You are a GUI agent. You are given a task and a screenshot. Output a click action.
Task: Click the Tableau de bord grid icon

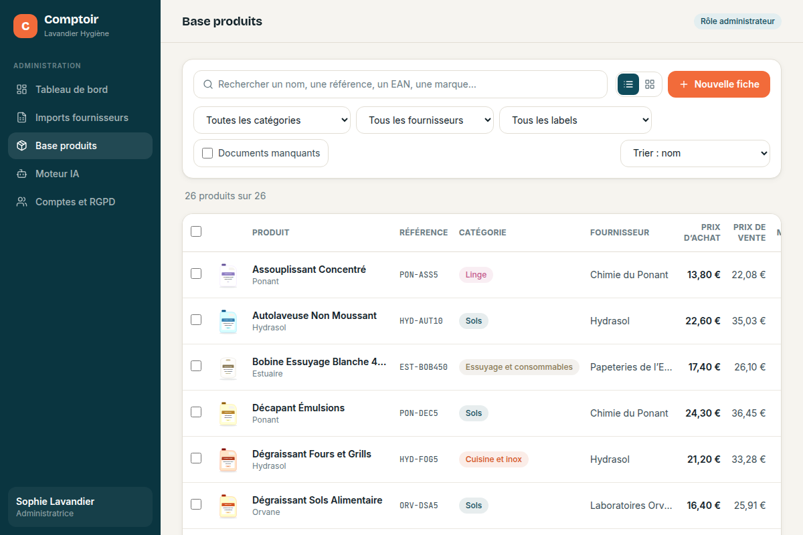[x=22, y=90]
